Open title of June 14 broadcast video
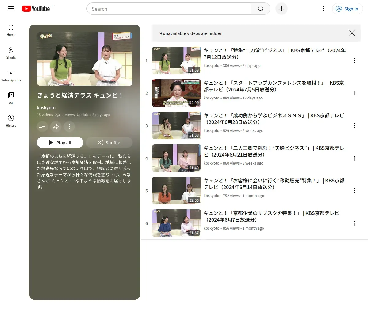This screenshot has width=368, height=334. [274, 184]
